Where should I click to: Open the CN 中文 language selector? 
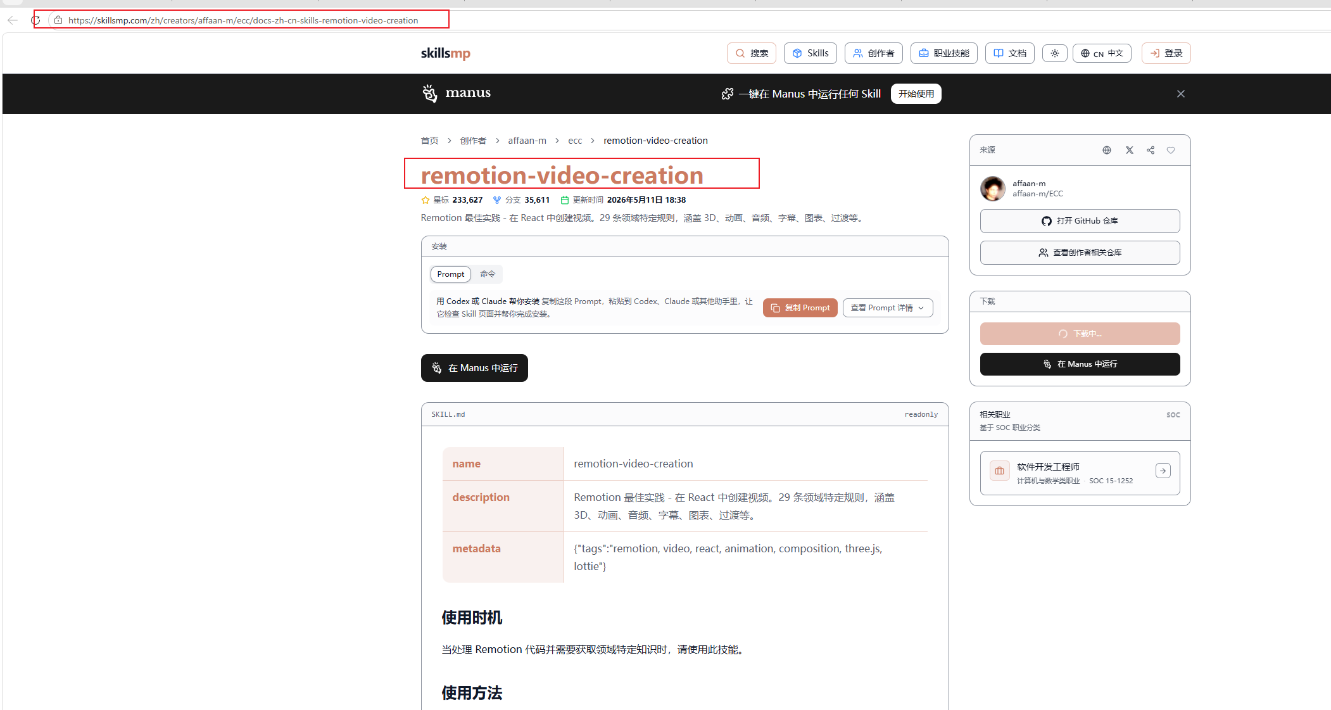pos(1102,53)
